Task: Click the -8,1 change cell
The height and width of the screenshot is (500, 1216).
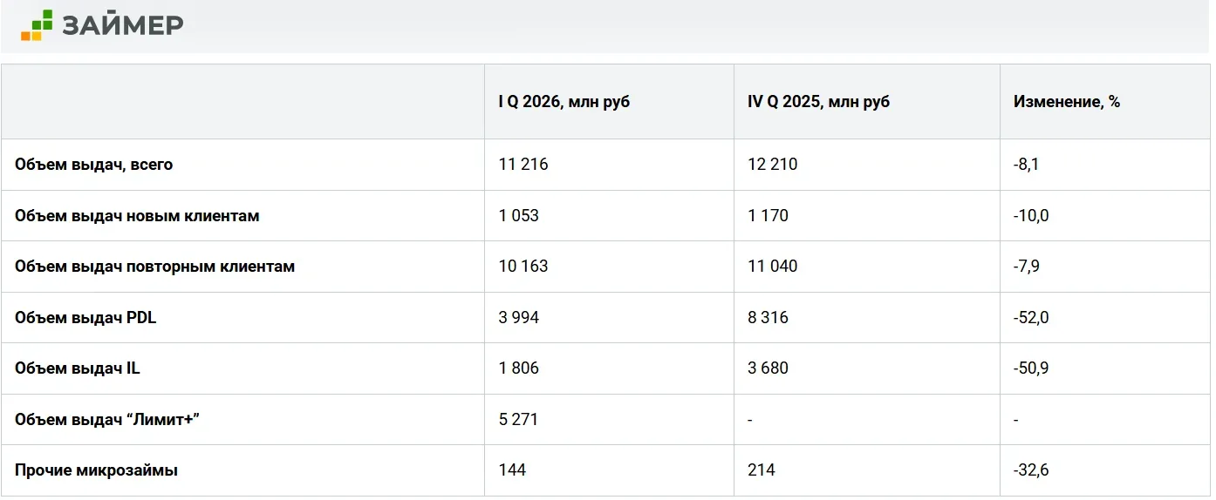Action: point(1026,165)
